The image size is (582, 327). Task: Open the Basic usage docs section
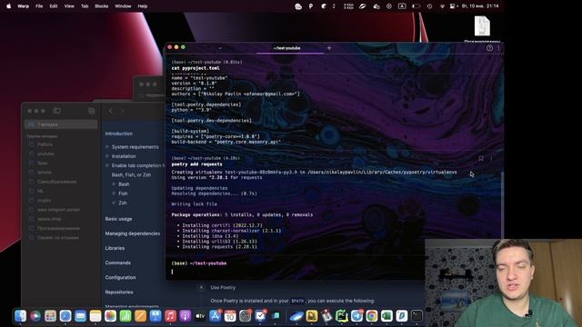pos(118,219)
